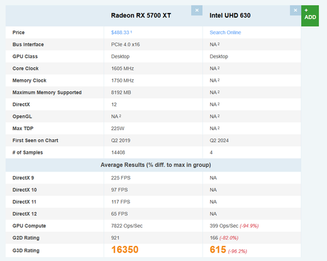The width and height of the screenshot is (327, 261).
Task: Click the G3D Rating row label
Action: point(26,251)
